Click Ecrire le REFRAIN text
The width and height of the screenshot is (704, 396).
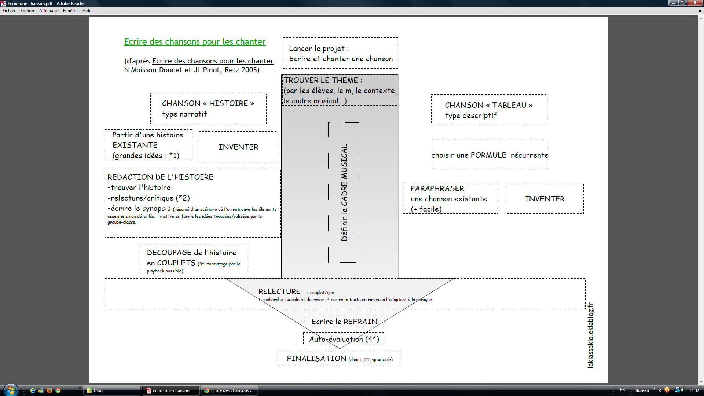344,322
